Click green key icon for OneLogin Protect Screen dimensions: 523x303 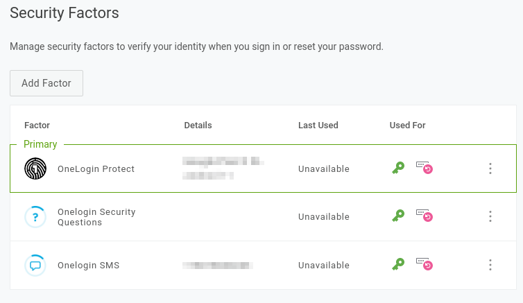pos(398,168)
